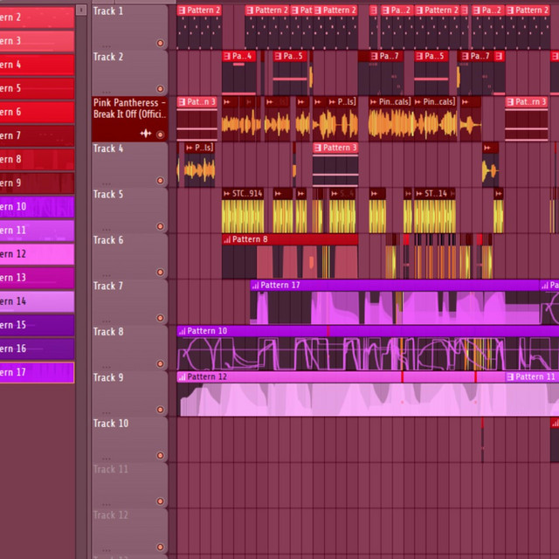Click the ST..14 audio clip icon

418,194
